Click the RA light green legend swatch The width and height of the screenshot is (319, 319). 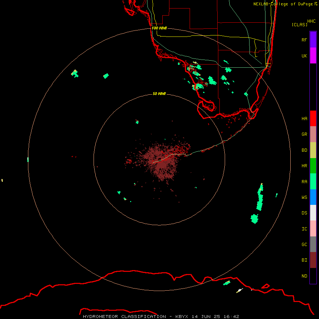pos(313,181)
